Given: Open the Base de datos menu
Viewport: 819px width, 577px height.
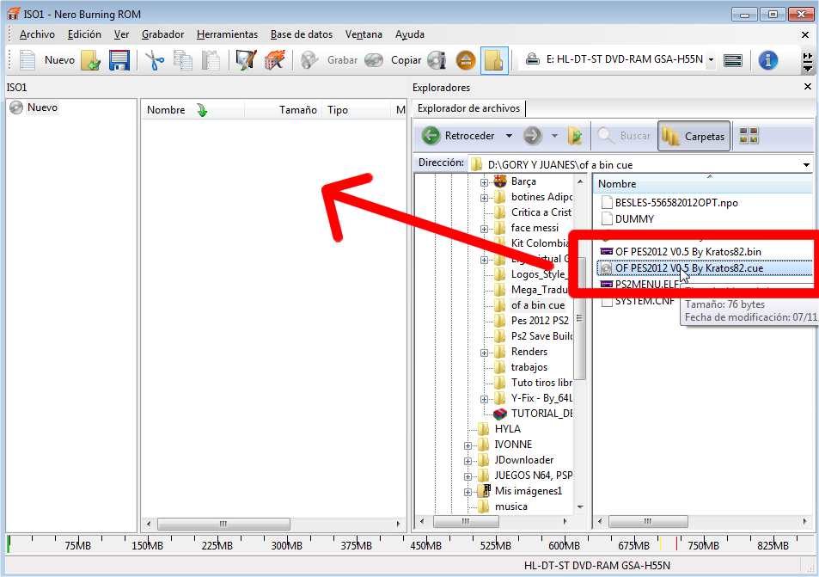Looking at the screenshot, I should 302,34.
